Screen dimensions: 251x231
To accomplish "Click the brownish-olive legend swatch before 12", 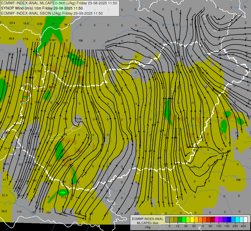I will [x=176, y=220].
